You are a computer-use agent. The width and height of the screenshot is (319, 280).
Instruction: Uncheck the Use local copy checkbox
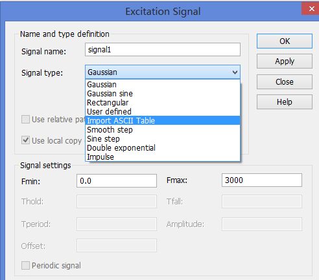[x=25, y=140]
